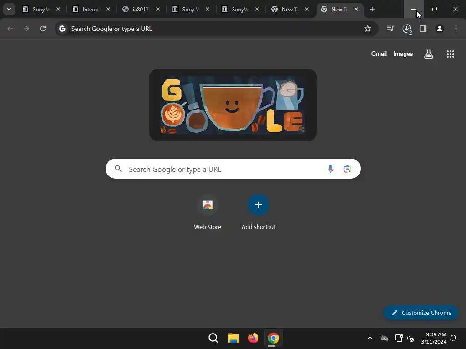Viewport: 466px width, 349px height.
Task: Open the Gmail link
Action: coord(379,54)
